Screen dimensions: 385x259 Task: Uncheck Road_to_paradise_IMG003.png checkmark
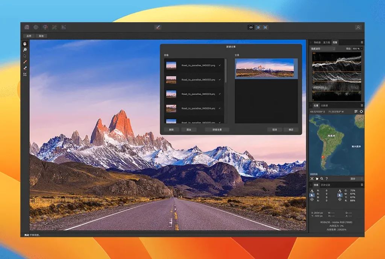pyautogui.click(x=220, y=94)
